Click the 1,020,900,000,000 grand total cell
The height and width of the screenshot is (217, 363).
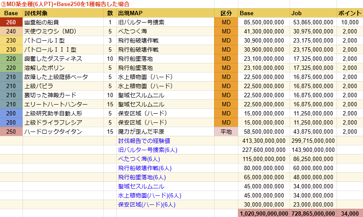click(264, 213)
